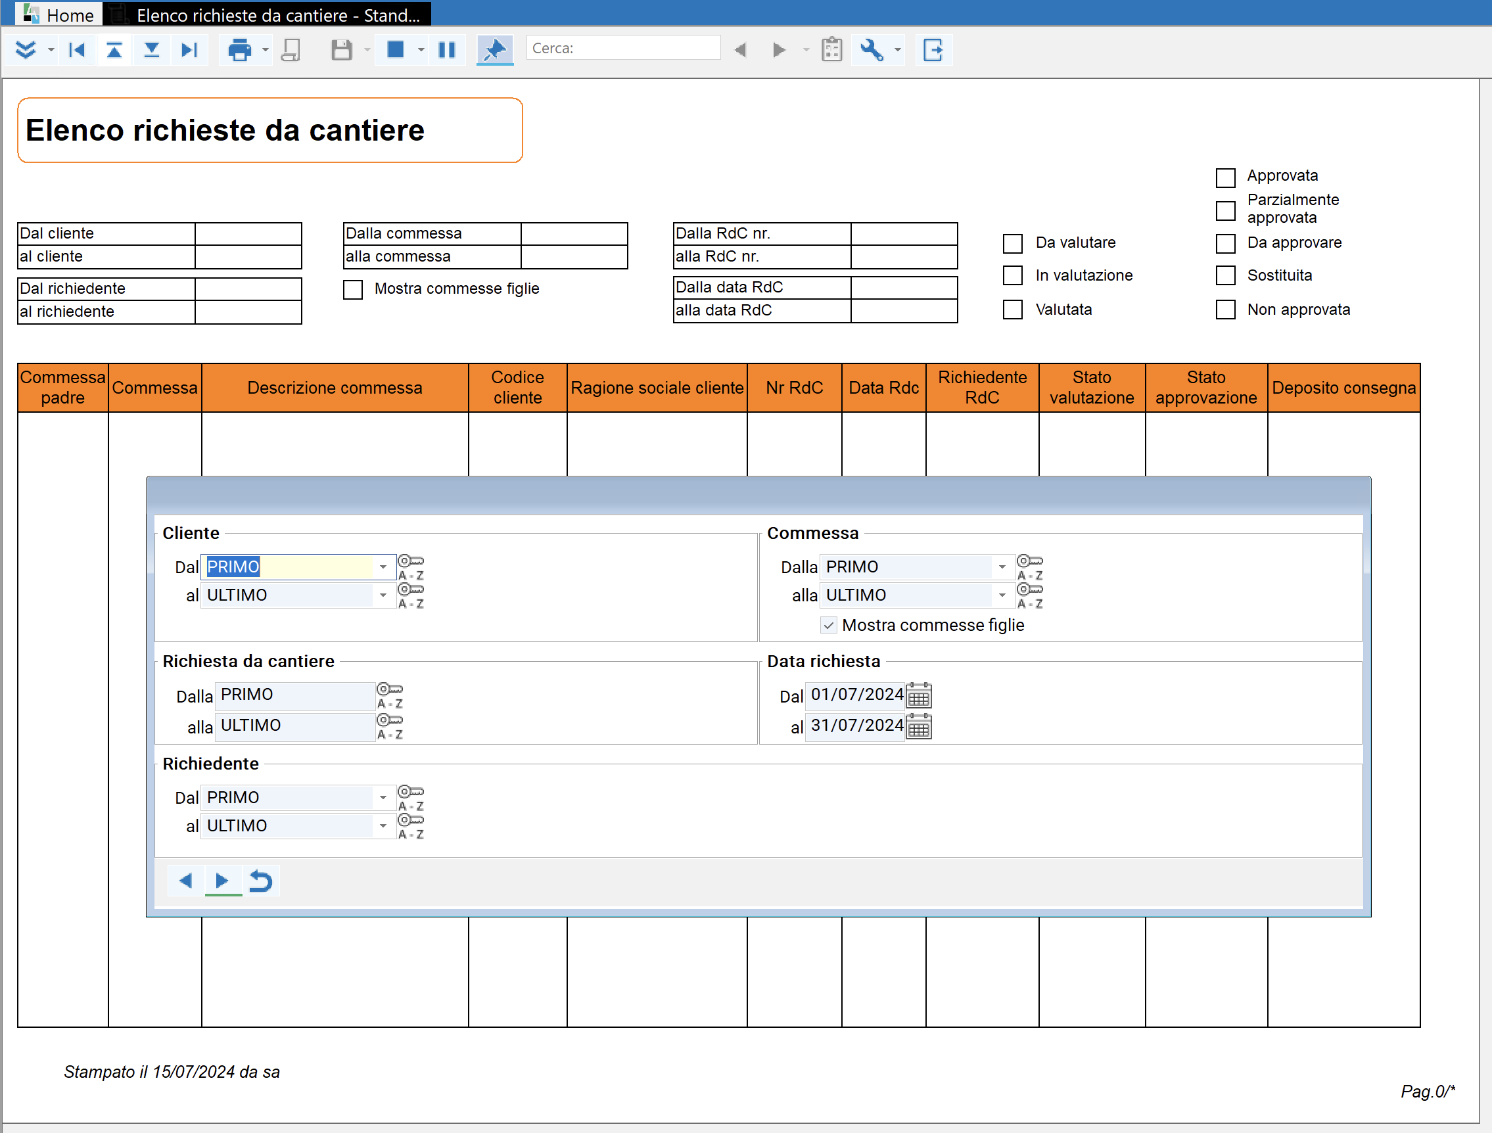Go to last page icon
The image size is (1492, 1133).
(x=189, y=50)
